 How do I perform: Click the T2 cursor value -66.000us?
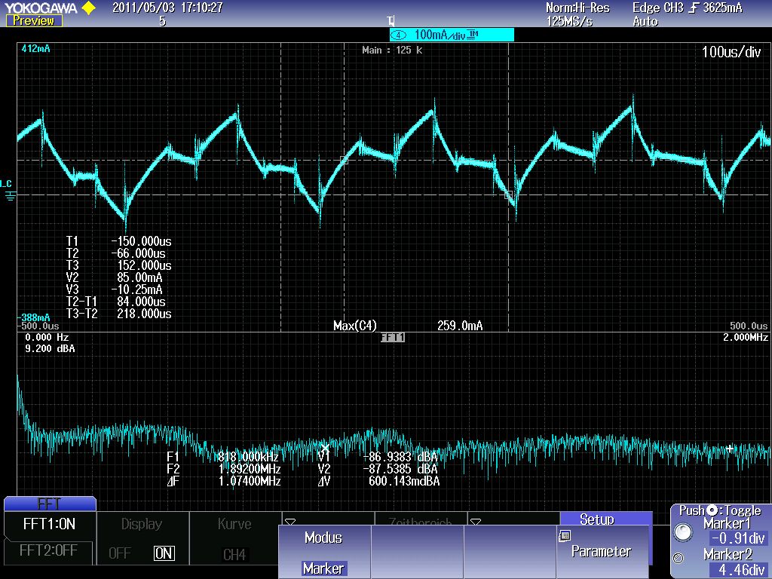(x=139, y=253)
